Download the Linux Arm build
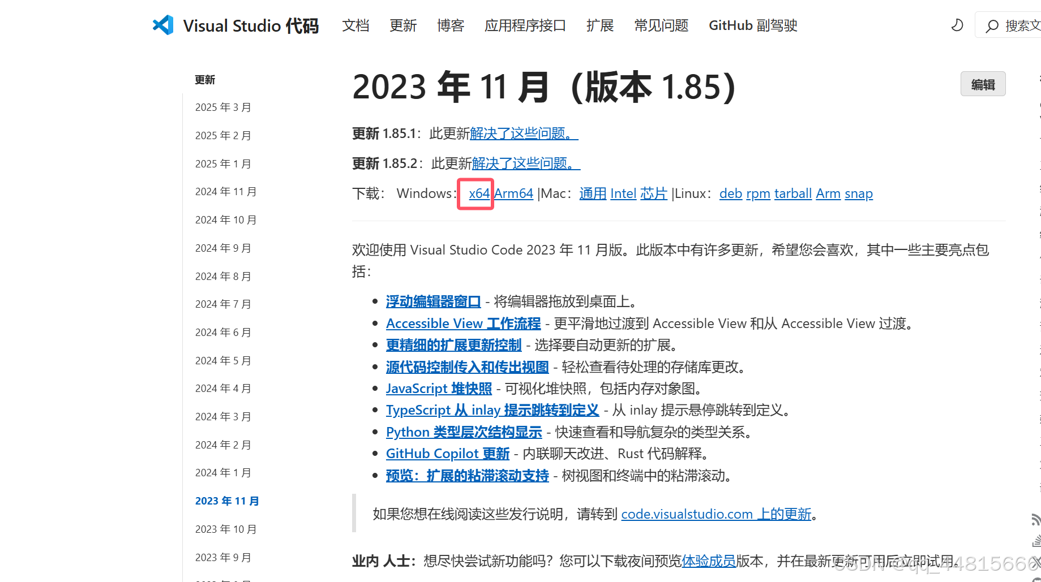Screen dimensions: 1041x582 [x=828, y=193]
